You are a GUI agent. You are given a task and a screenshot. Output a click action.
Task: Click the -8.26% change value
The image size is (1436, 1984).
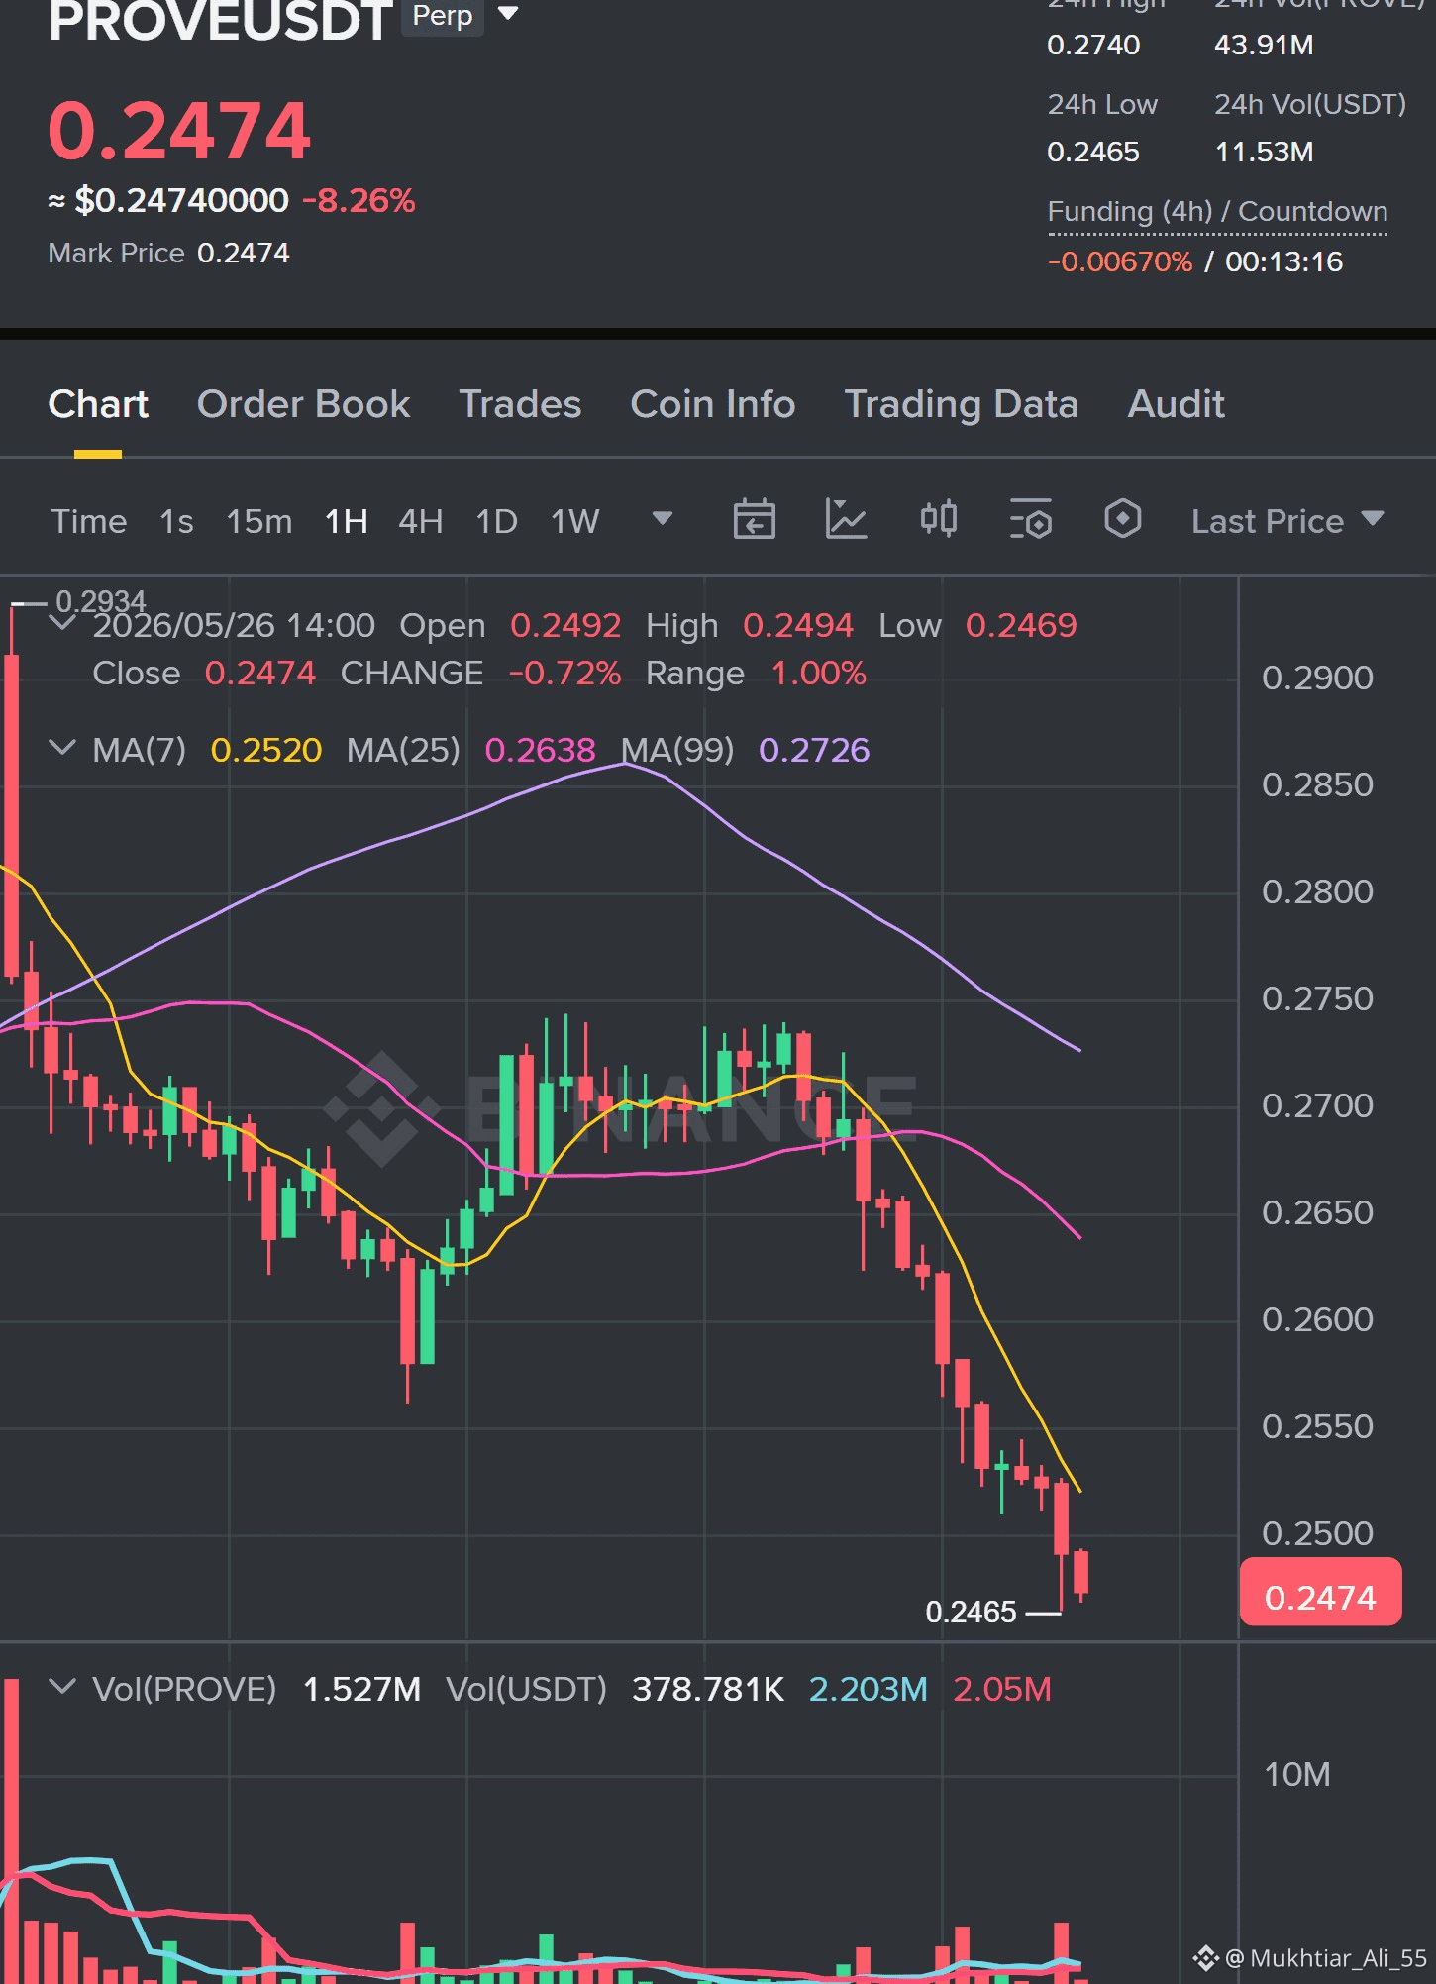point(359,201)
